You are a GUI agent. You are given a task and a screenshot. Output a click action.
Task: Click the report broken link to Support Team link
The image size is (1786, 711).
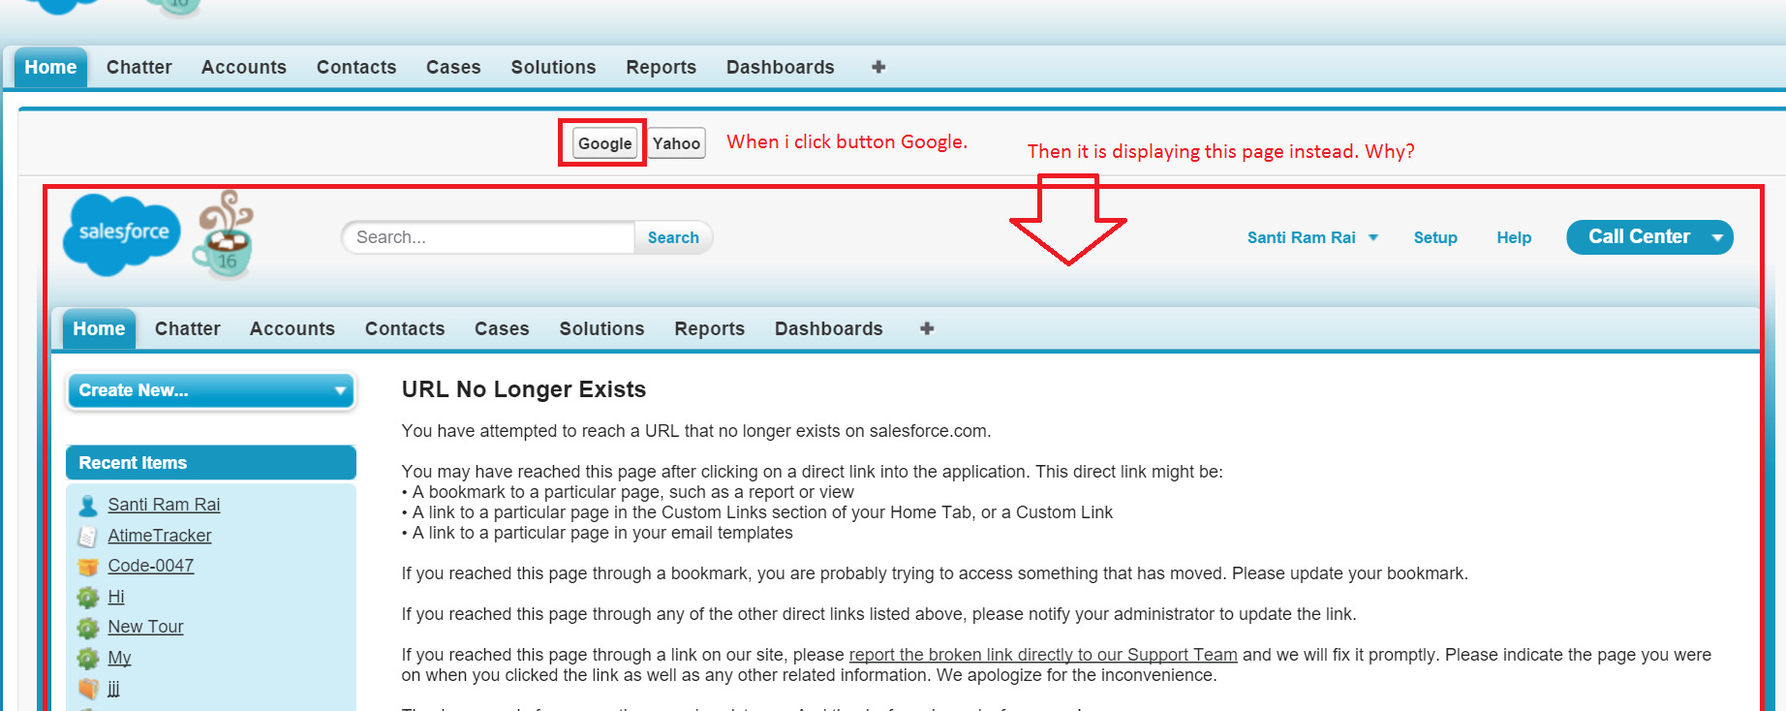pyautogui.click(x=1043, y=655)
